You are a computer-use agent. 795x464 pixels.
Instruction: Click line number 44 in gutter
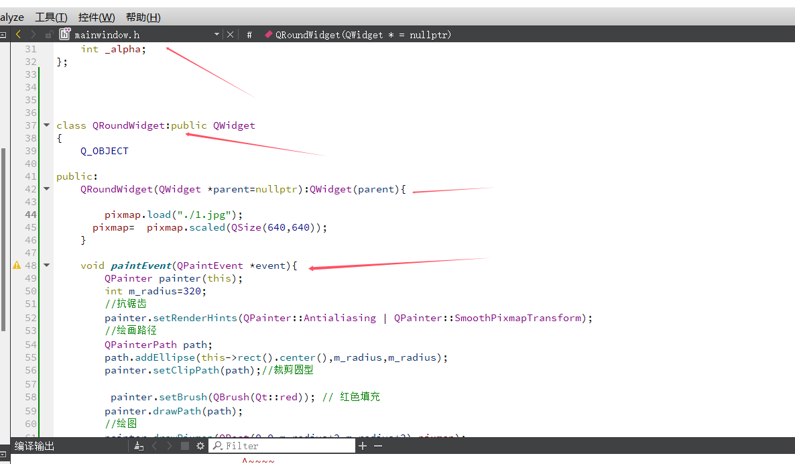(x=30, y=215)
